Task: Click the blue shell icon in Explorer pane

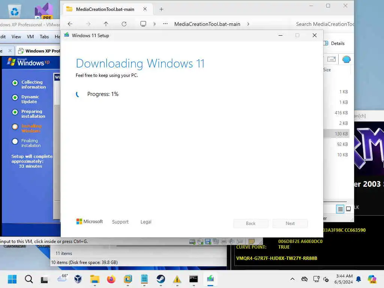Action: click(346, 59)
